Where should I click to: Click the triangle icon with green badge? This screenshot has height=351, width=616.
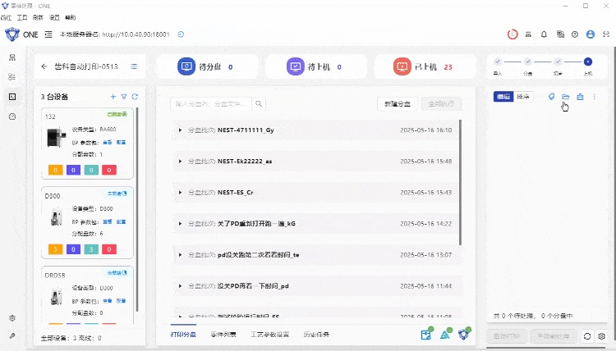445,334
